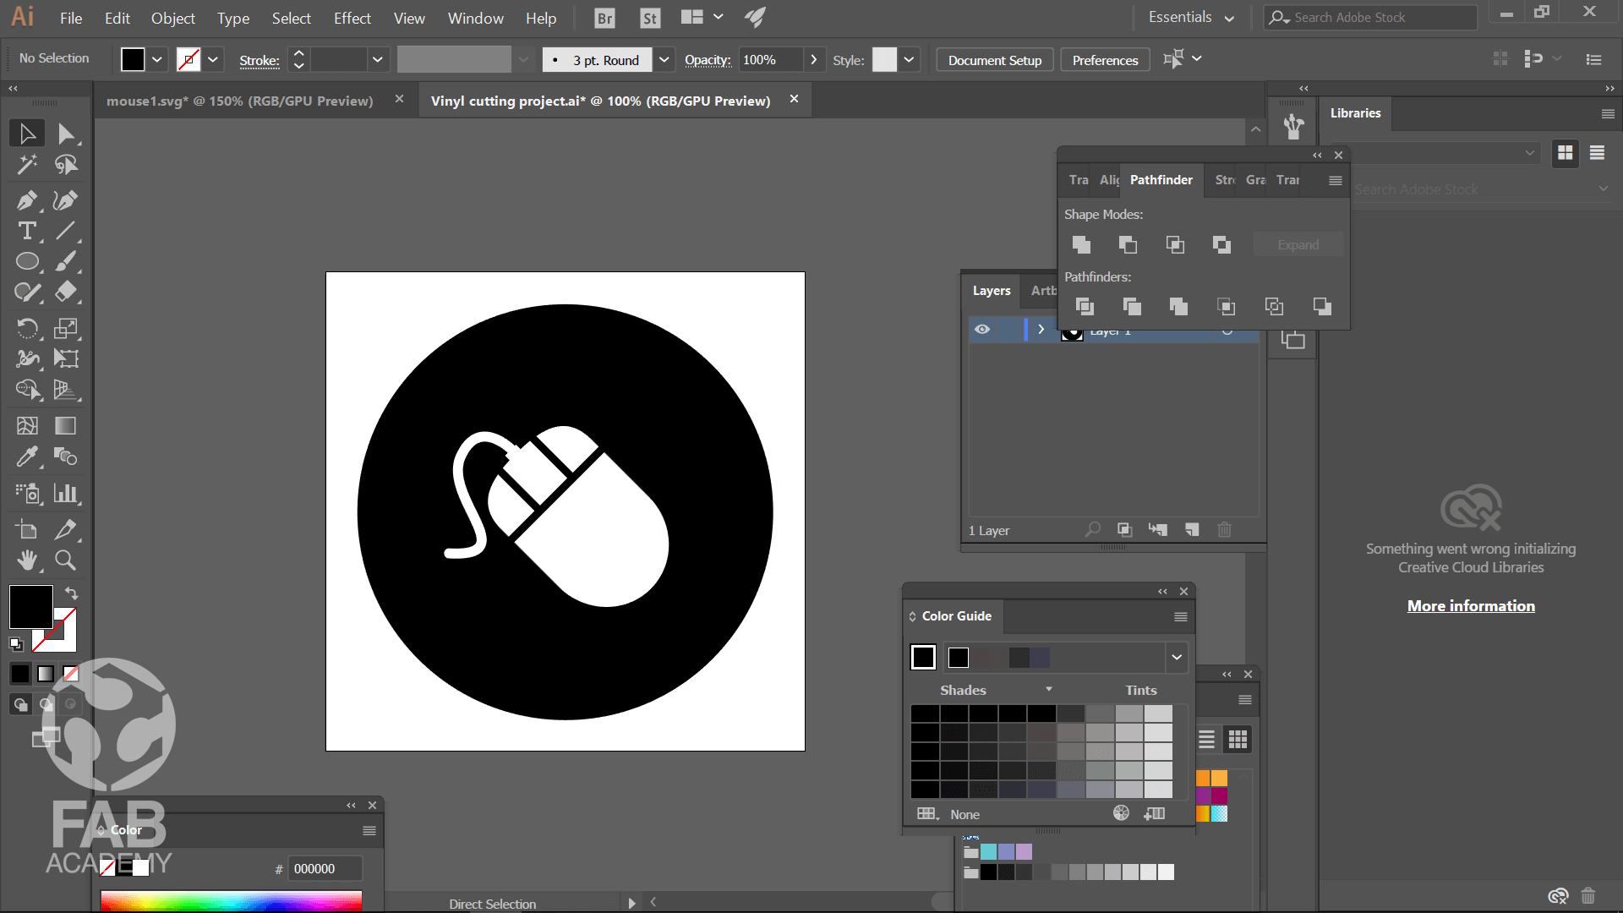Select the Magic Wand tool
This screenshot has height=913, width=1623.
coord(27,164)
